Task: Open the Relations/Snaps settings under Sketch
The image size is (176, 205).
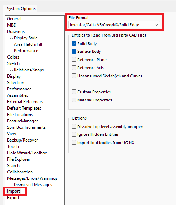Action: pos(29,70)
